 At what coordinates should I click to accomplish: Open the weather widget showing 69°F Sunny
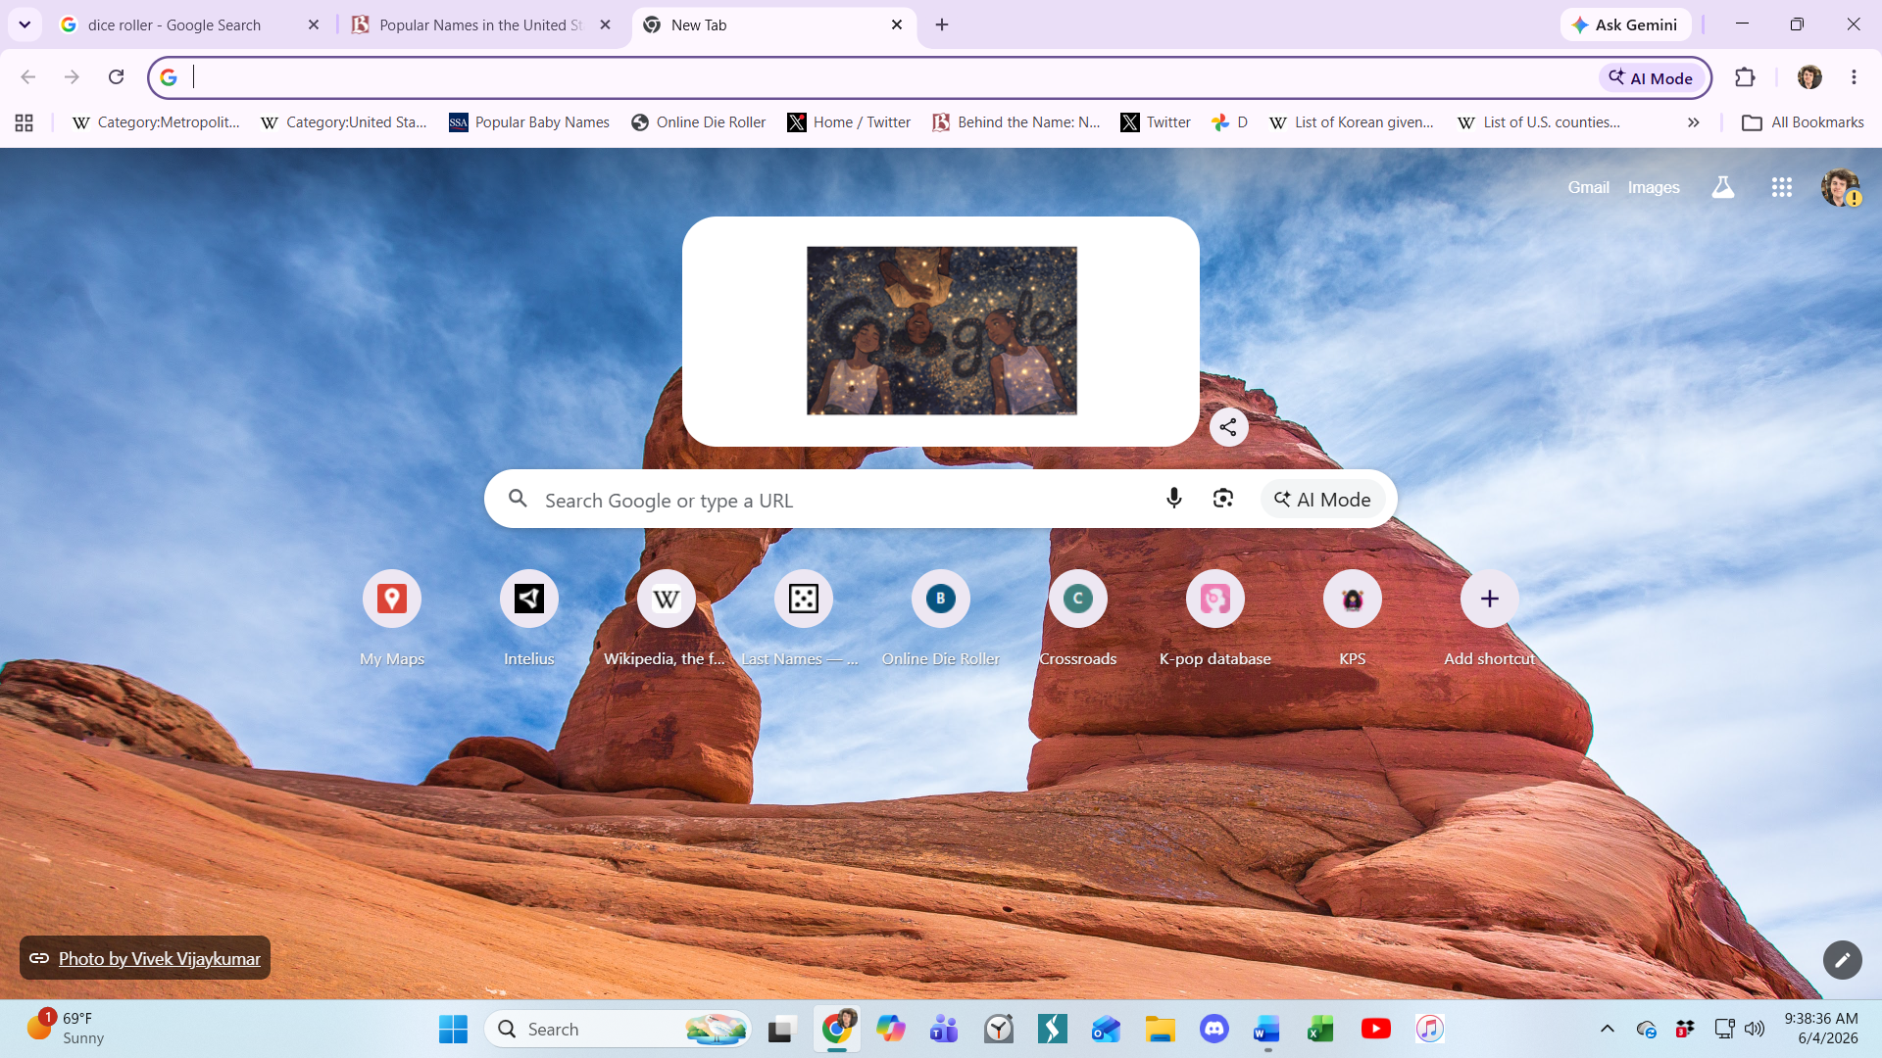(67, 1029)
